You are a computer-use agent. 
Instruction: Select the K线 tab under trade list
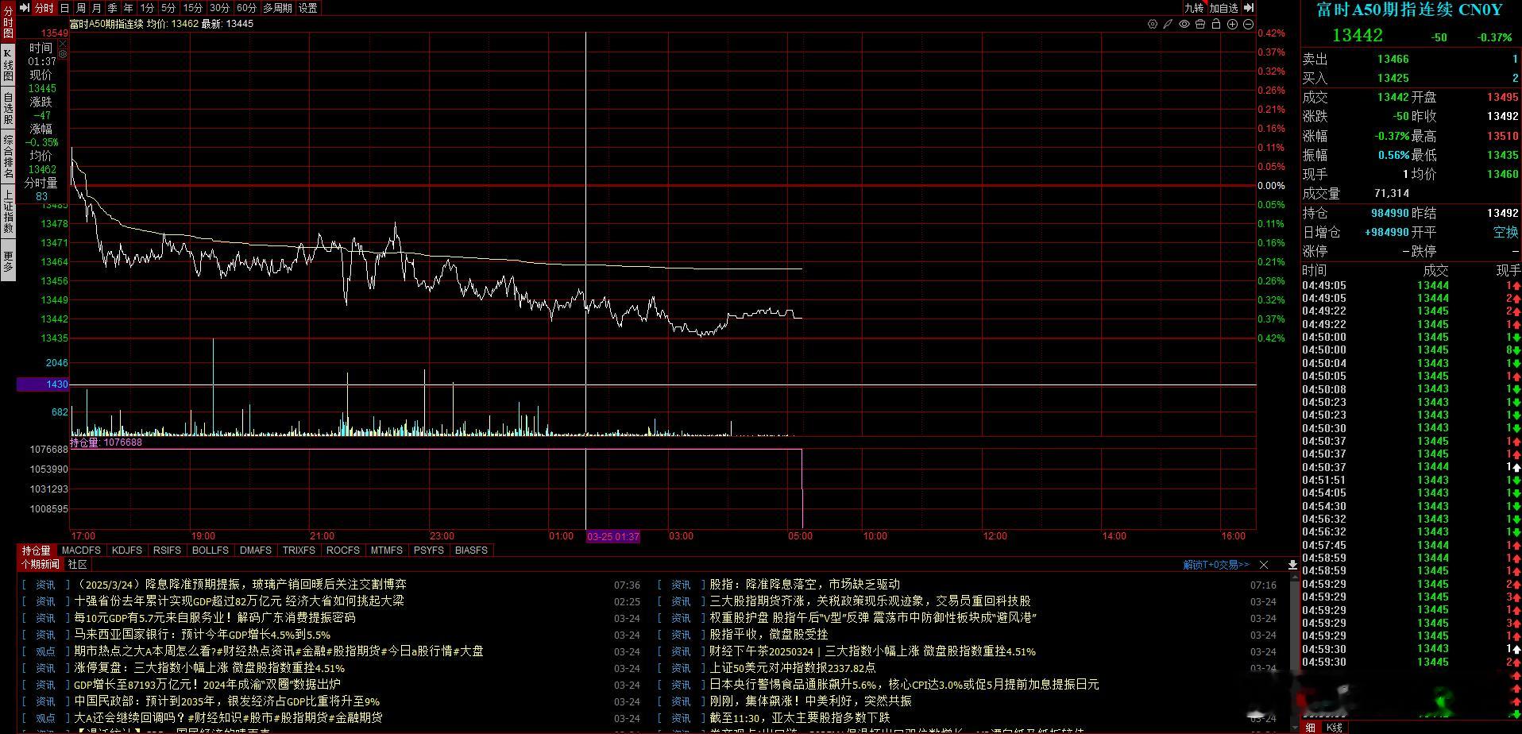[1335, 727]
